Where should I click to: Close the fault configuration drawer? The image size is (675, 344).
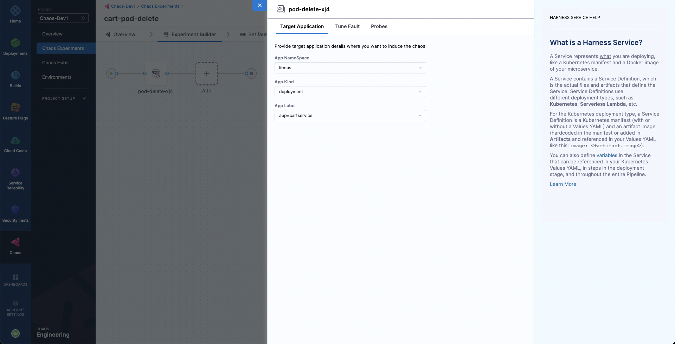[260, 5]
